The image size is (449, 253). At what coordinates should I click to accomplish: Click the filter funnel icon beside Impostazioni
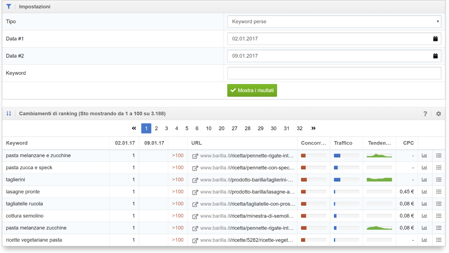click(x=9, y=6)
